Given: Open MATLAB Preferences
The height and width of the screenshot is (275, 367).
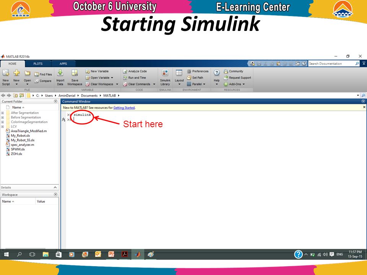Looking at the screenshot, I should (198, 71).
